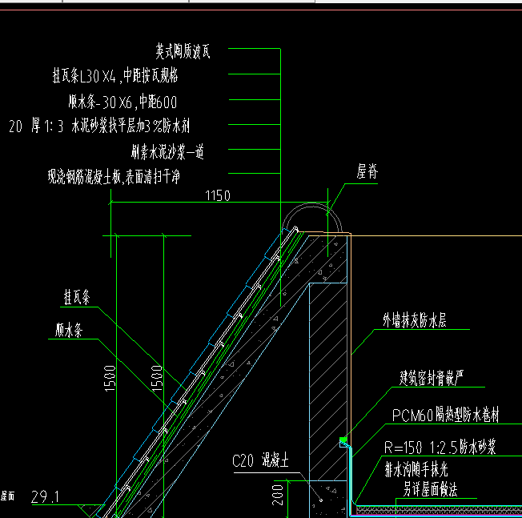Click the 外墙抹灰防水层 annotation
This screenshot has height=518, width=522.
pyautogui.click(x=414, y=321)
